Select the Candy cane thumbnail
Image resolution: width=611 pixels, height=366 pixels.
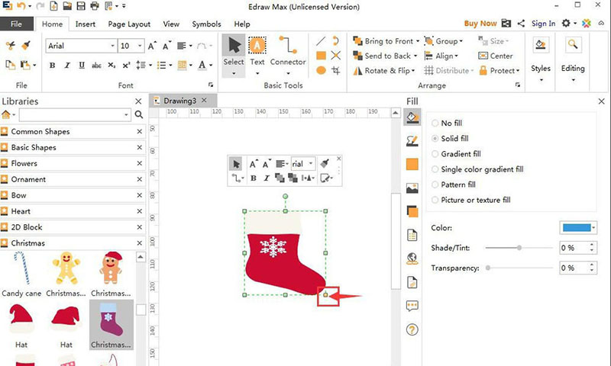[x=21, y=274]
